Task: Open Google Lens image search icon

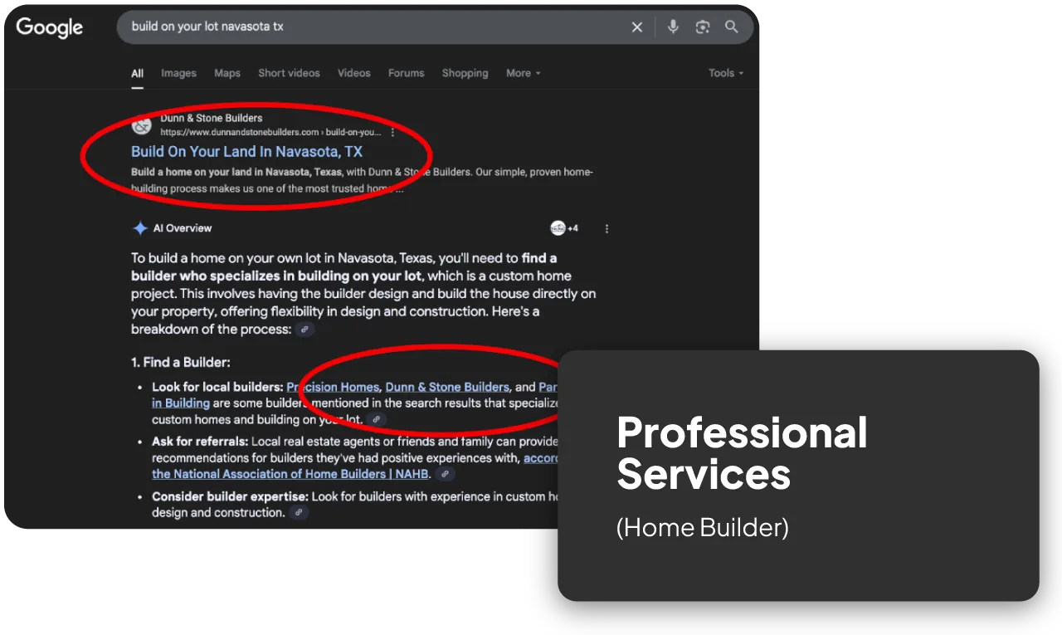Action: coord(703,27)
